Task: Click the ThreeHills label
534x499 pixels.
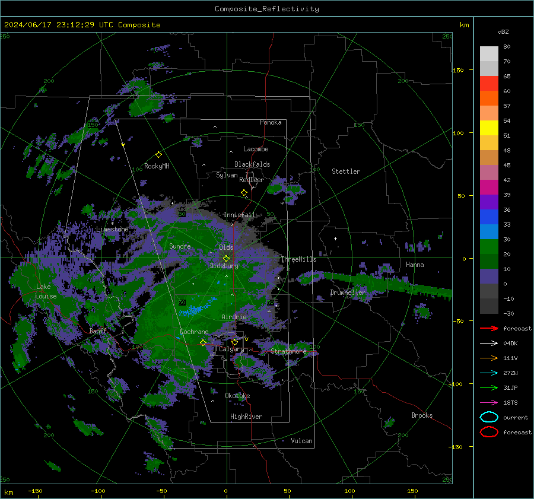Action: pyautogui.click(x=298, y=259)
